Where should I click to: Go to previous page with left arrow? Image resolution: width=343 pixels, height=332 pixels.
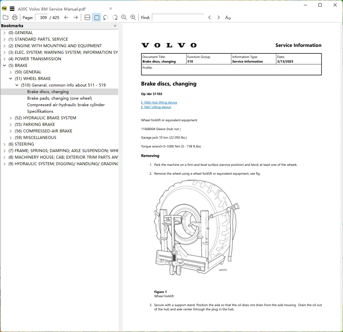coord(66,17)
